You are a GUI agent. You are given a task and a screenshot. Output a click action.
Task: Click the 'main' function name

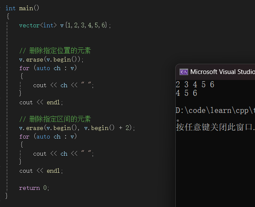pyautogui.click(x=26, y=8)
